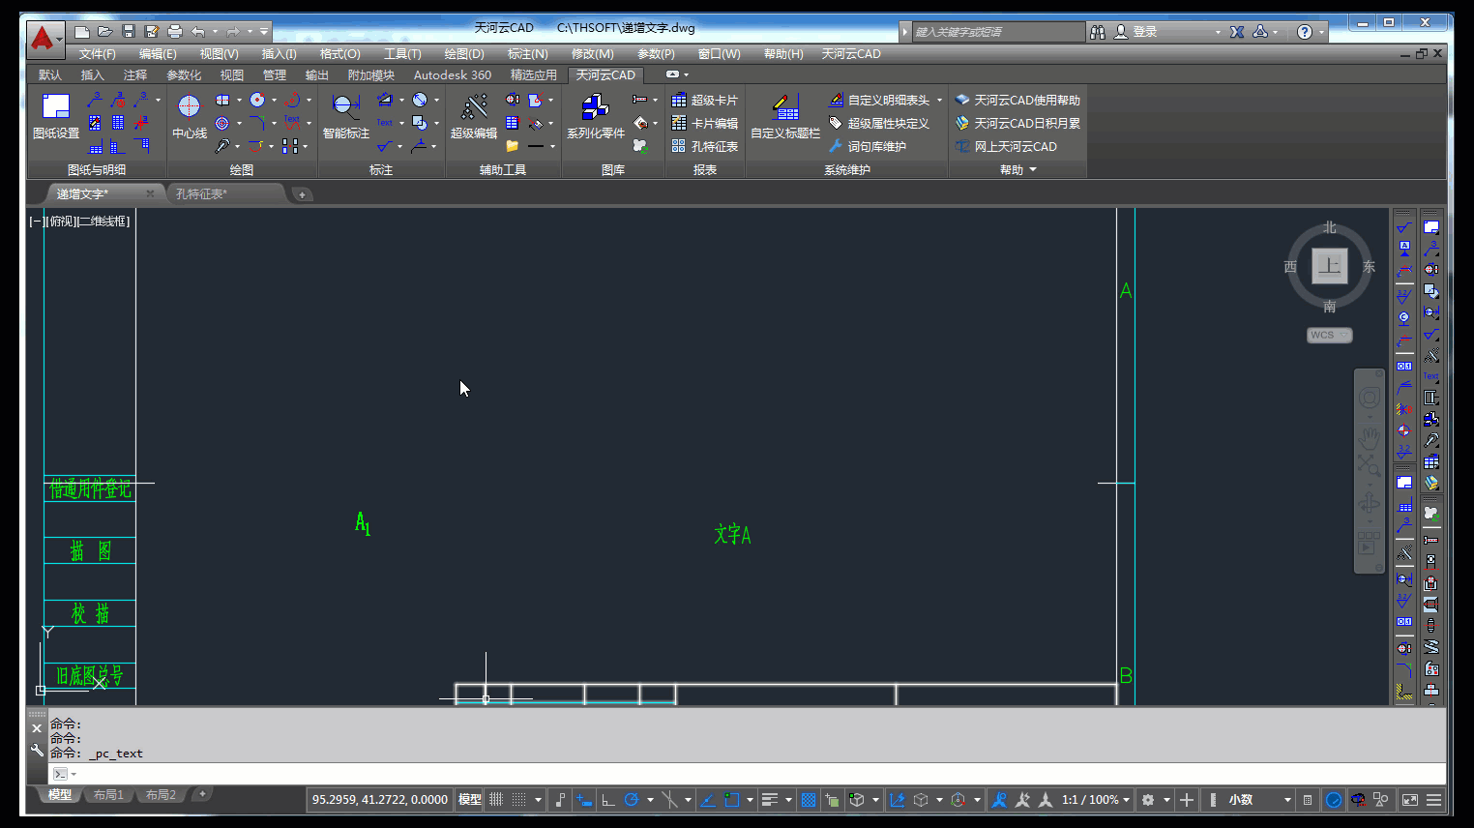Open the 系列化零件 parts library
Screen dimensions: 1474x828
(x=595, y=114)
